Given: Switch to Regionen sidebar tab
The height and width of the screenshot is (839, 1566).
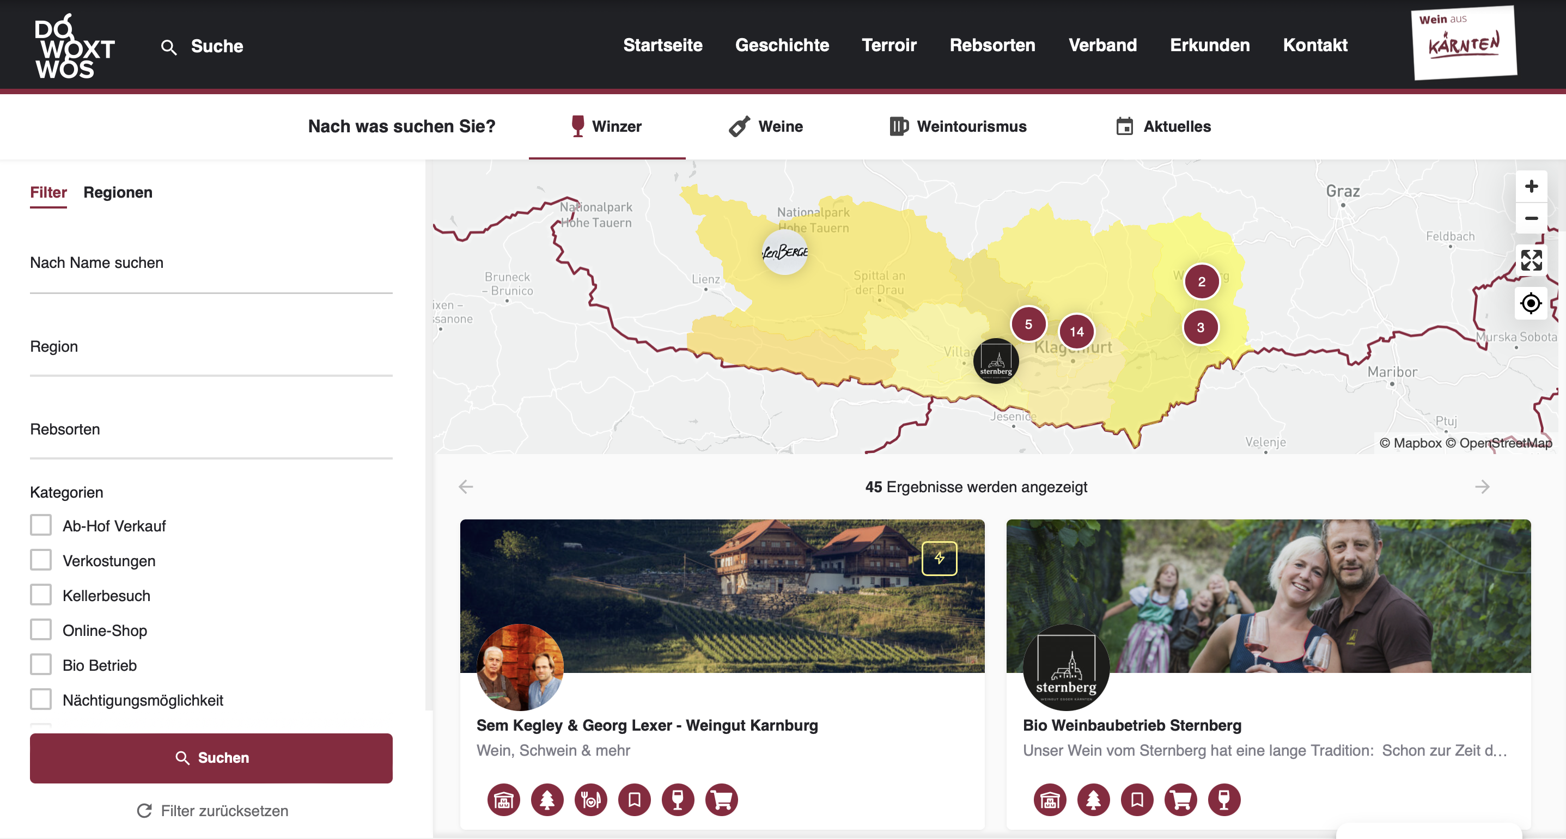Looking at the screenshot, I should click(x=118, y=193).
